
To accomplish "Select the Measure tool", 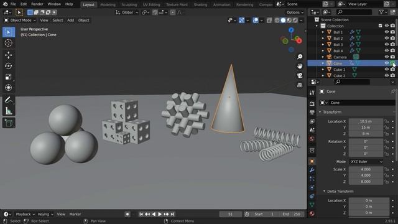I will click(x=9, y=111).
